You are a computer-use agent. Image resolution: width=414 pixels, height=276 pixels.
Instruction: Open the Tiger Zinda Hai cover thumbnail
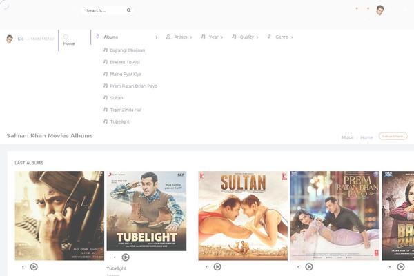pos(59,216)
